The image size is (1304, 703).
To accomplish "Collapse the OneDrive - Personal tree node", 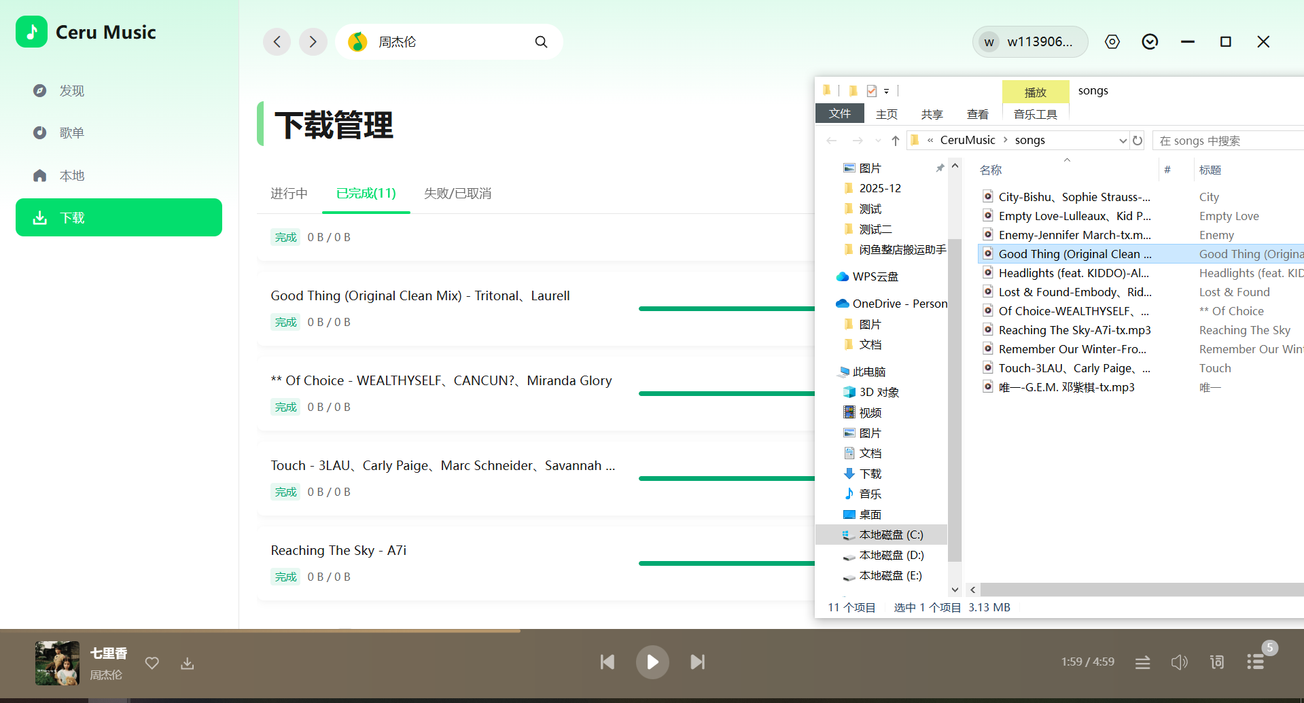I will coord(832,304).
